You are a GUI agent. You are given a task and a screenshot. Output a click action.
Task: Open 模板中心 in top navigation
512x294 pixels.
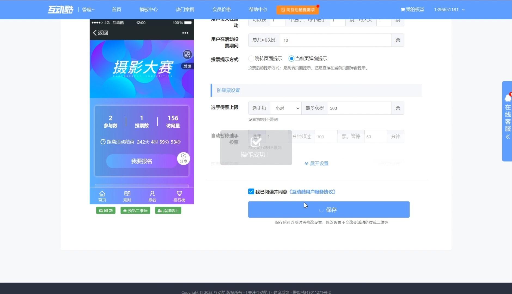coord(148,10)
